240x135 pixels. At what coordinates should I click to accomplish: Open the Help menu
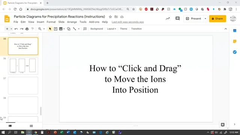(x=105, y=22)
